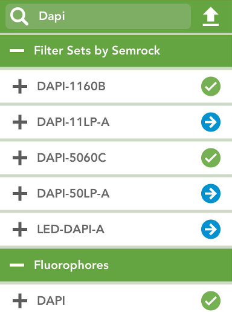Click the magnifier search icon
The width and height of the screenshot is (232, 312).
click(19, 16)
